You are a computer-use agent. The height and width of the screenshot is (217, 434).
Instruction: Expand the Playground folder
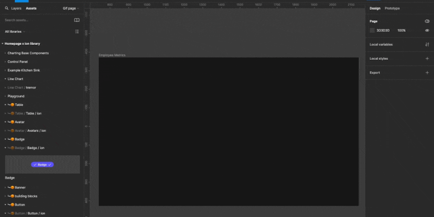tap(5, 96)
